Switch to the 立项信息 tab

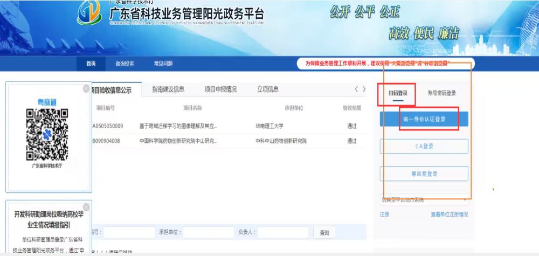[268, 89]
